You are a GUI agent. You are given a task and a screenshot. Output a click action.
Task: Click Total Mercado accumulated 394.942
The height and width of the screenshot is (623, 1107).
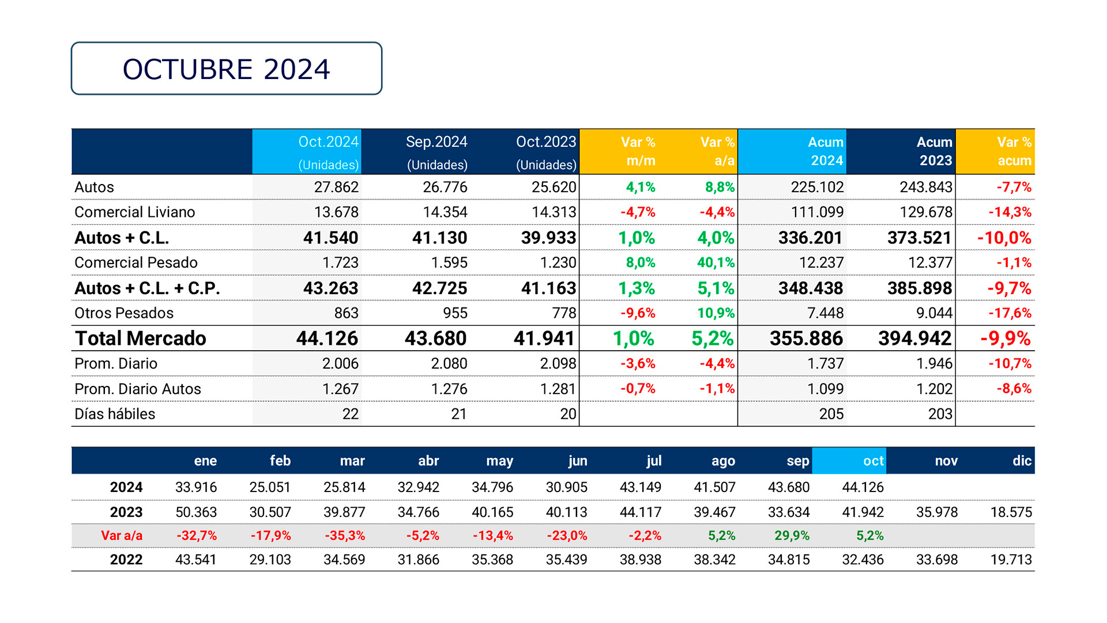[x=915, y=339]
